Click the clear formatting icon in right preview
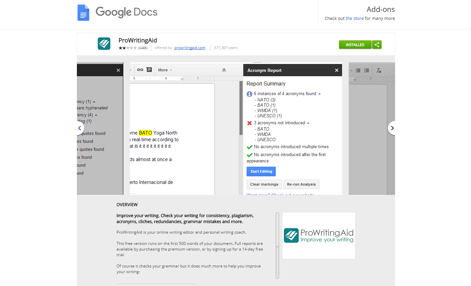471x286 pixels. click(379, 70)
